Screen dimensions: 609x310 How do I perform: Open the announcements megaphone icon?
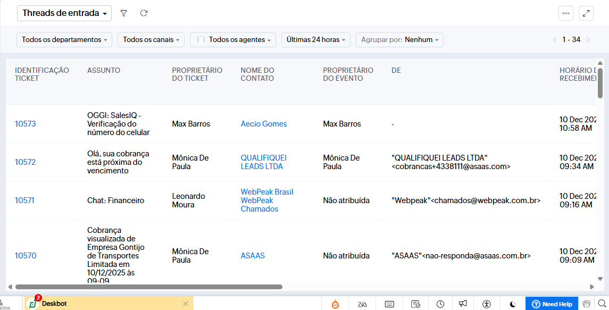463,304
